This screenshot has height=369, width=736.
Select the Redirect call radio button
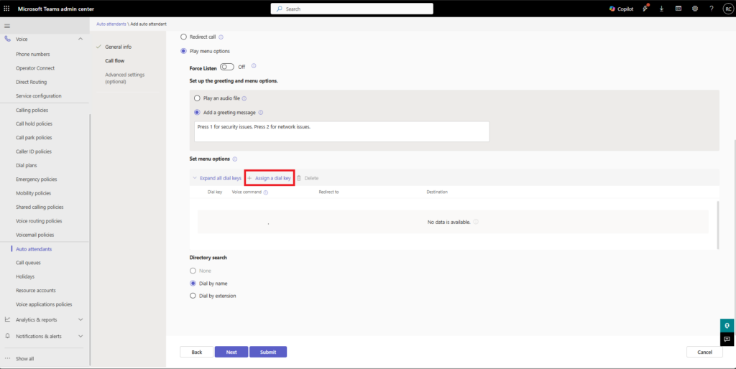(183, 37)
